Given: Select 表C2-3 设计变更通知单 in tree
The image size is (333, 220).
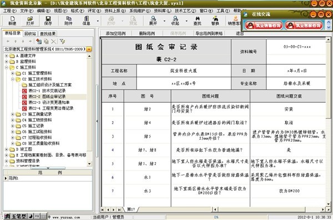Looking at the screenshot, I should [x=49, y=102].
